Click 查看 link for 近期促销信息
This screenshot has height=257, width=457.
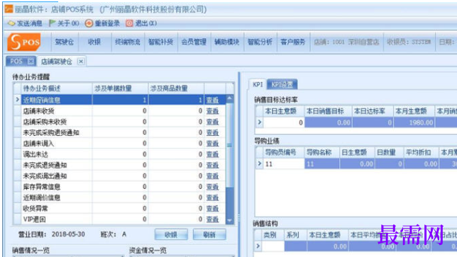click(x=212, y=101)
